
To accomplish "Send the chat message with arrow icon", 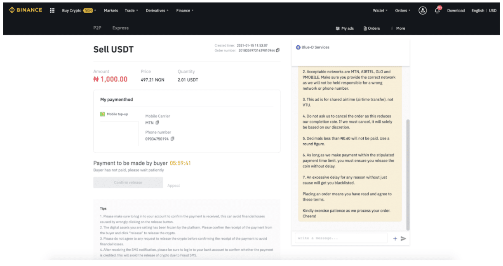I will click(403, 238).
